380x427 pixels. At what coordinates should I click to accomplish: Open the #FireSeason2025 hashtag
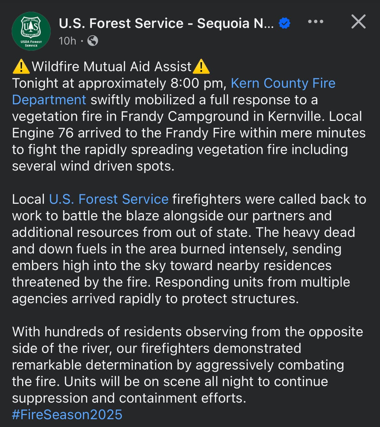[67, 415]
